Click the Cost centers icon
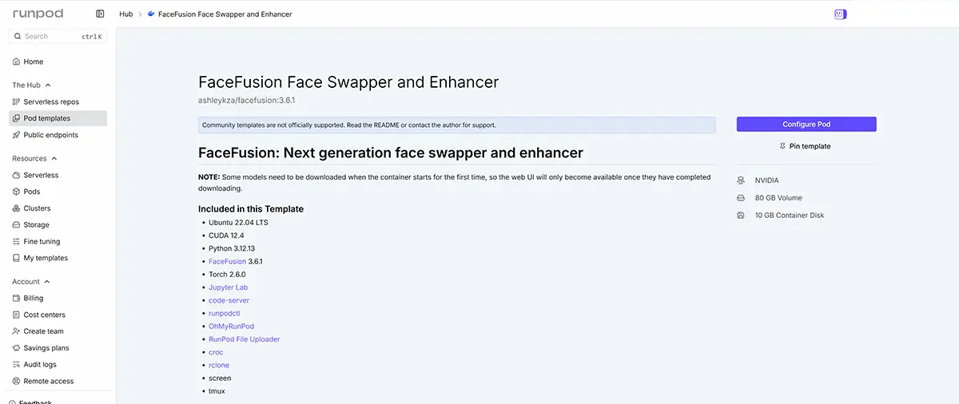The image size is (959, 404). tap(17, 315)
